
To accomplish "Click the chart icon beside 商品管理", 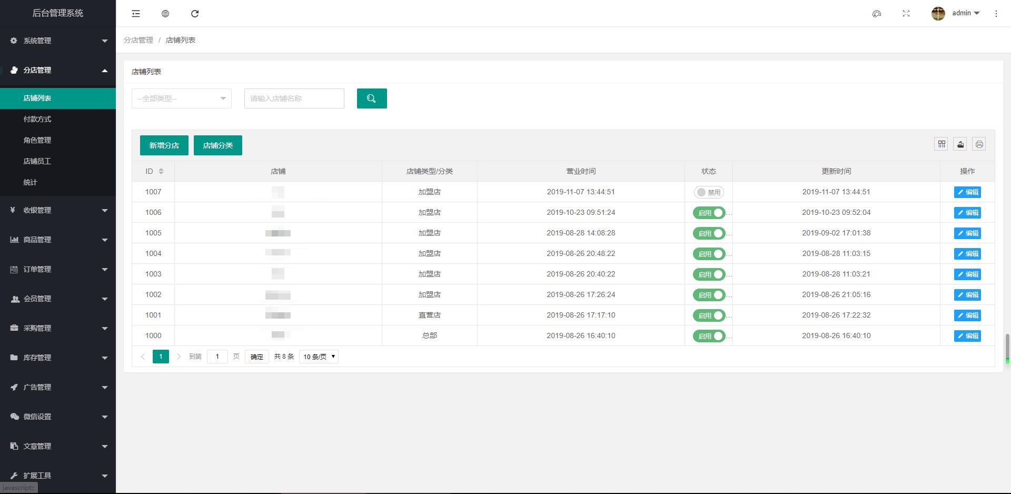I will [x=14, y=240].
